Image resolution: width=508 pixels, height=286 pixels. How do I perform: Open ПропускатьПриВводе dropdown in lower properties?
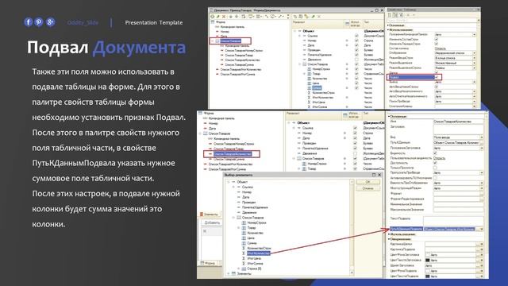pos(482,173)
